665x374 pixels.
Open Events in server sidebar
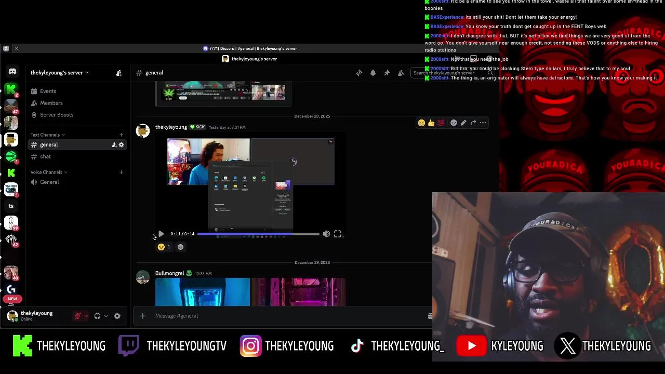78,91
